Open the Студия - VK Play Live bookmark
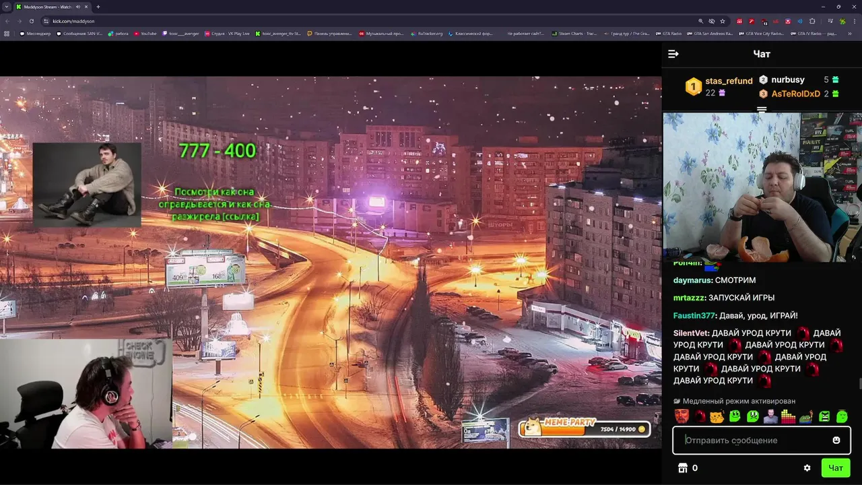This screenshot has height=485, width=862. point(227,34)
